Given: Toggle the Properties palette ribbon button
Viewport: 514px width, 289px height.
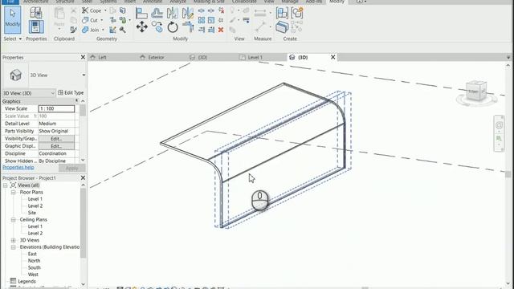Looking at the screenshot, I should pos(36,26).
